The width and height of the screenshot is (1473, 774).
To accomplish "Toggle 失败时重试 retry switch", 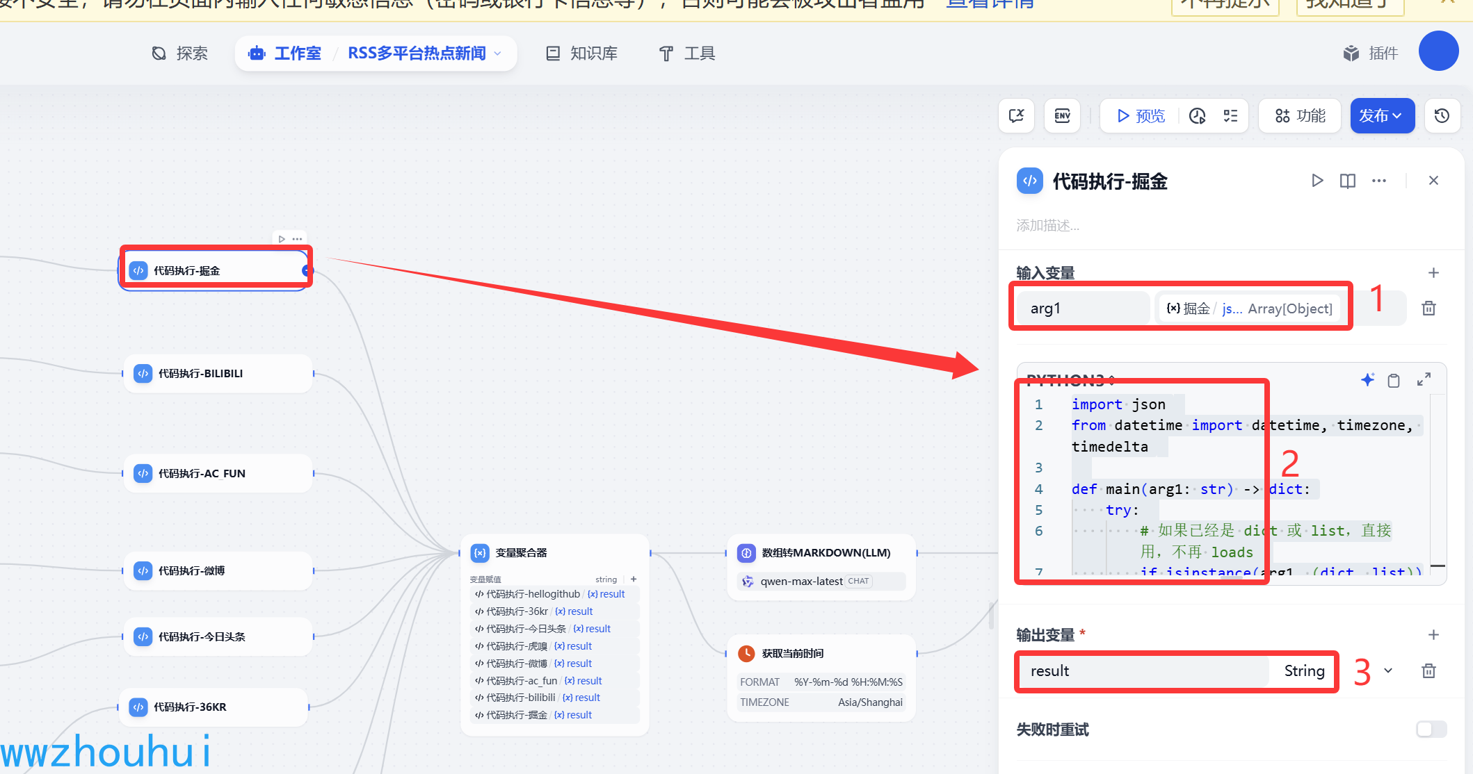I will click(x=1431, y=729).
